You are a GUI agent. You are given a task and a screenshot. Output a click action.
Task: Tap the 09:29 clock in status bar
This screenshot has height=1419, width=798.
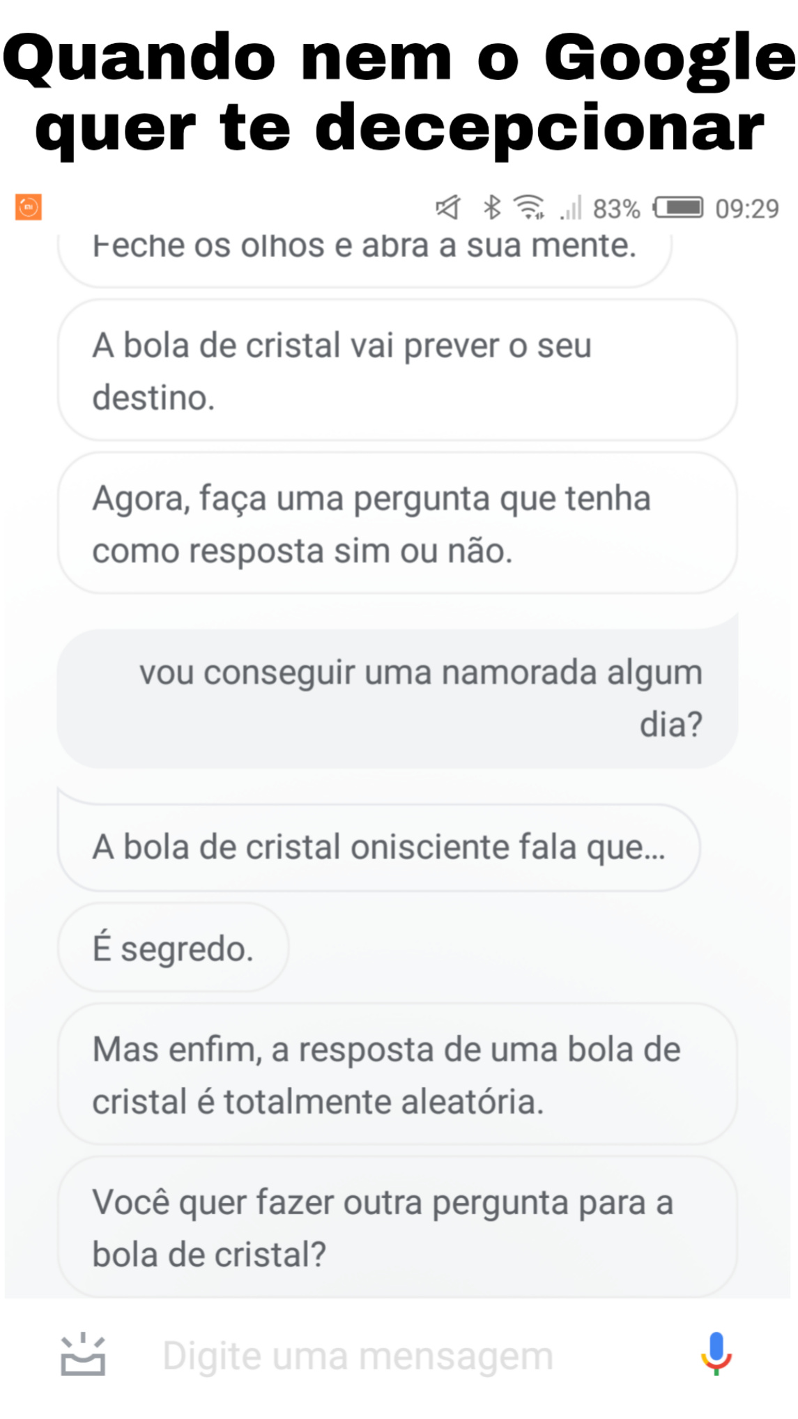click(747, 208)
